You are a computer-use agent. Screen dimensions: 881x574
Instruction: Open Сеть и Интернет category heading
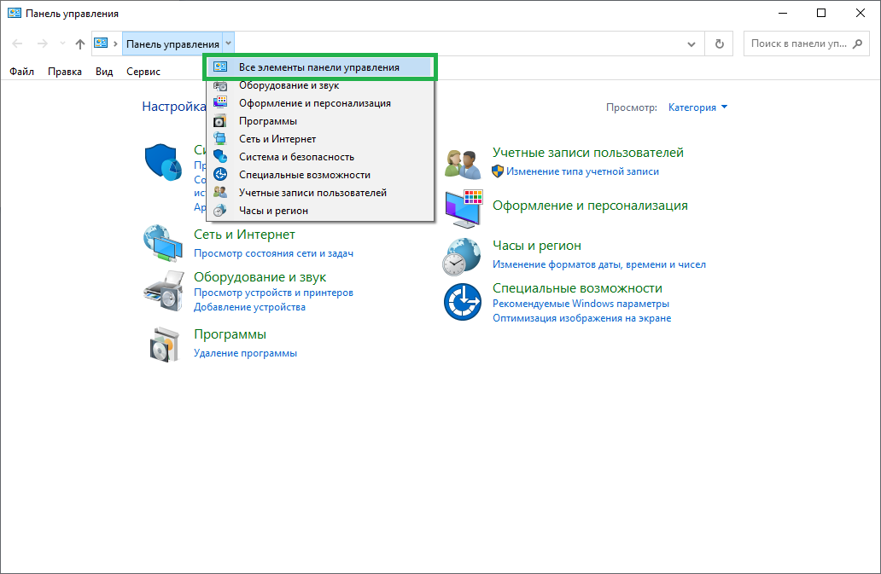[244, 235]
